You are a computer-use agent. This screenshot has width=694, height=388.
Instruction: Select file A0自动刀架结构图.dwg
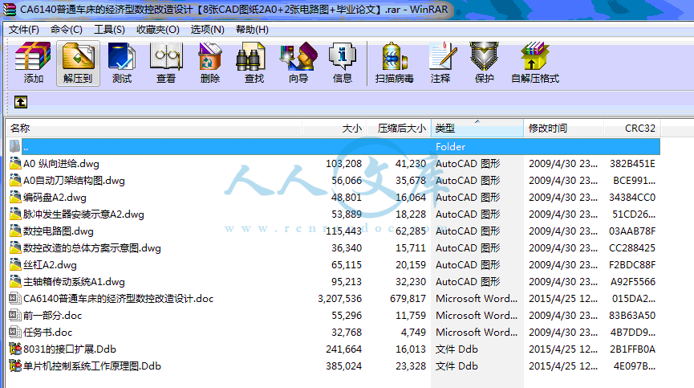pos(74,181)
